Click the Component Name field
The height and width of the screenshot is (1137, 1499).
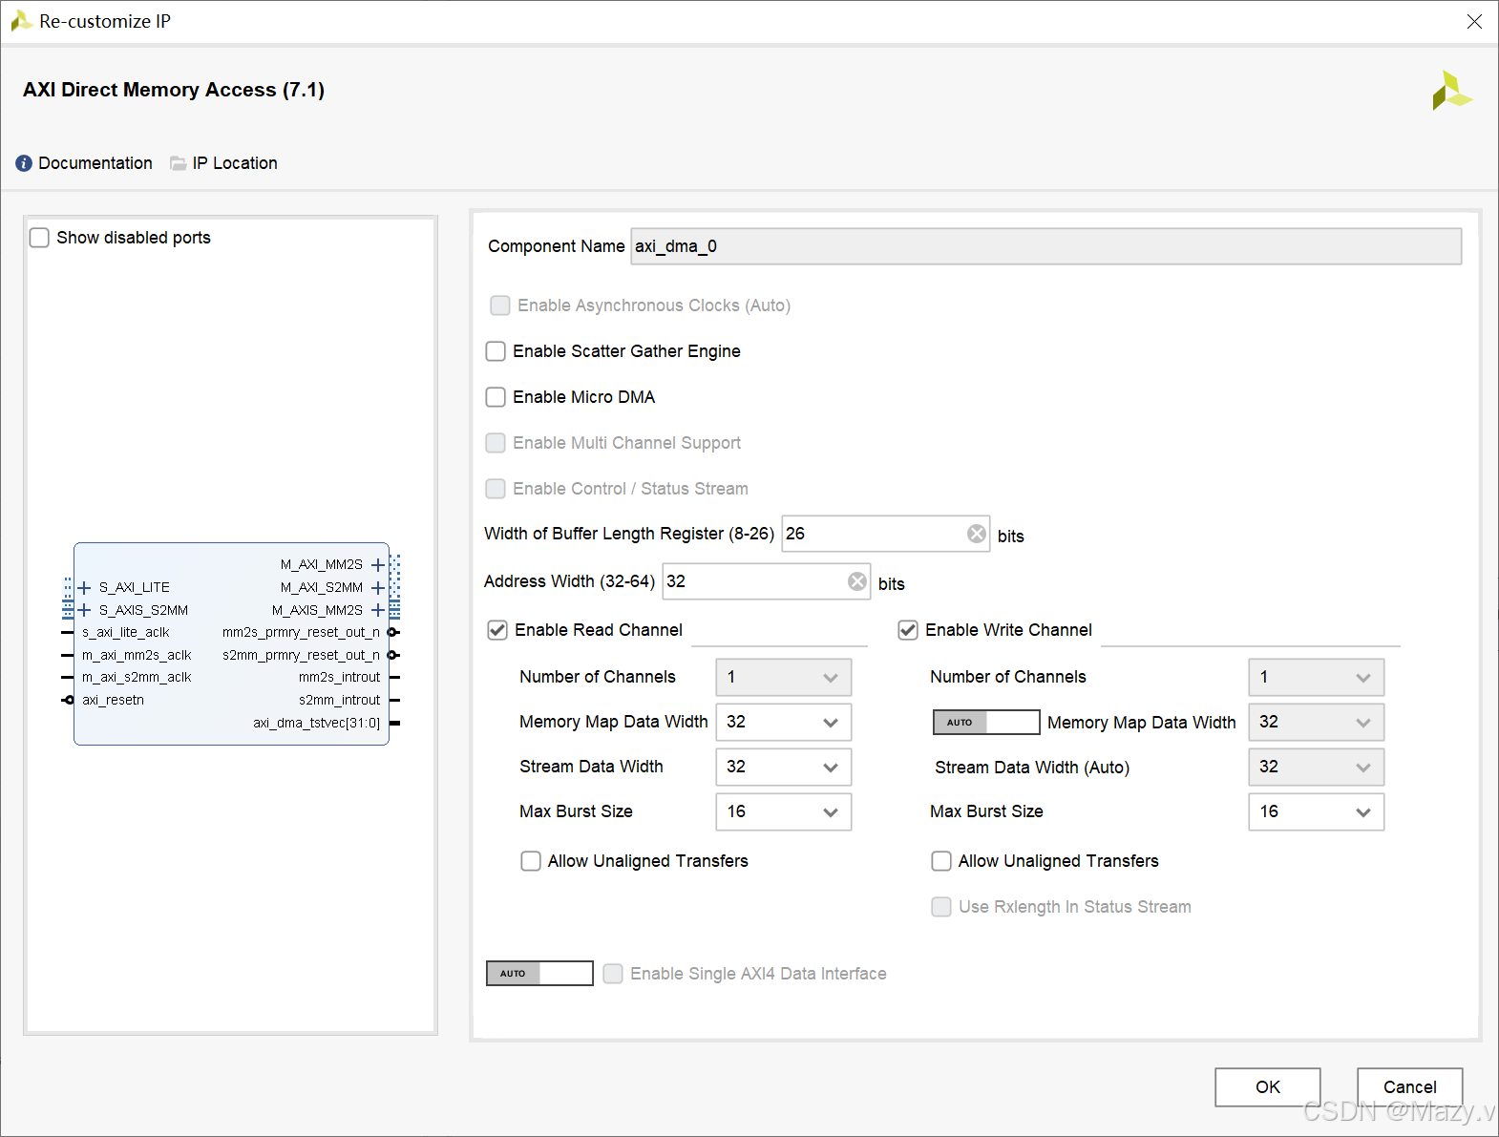[x=1045, y=246]
